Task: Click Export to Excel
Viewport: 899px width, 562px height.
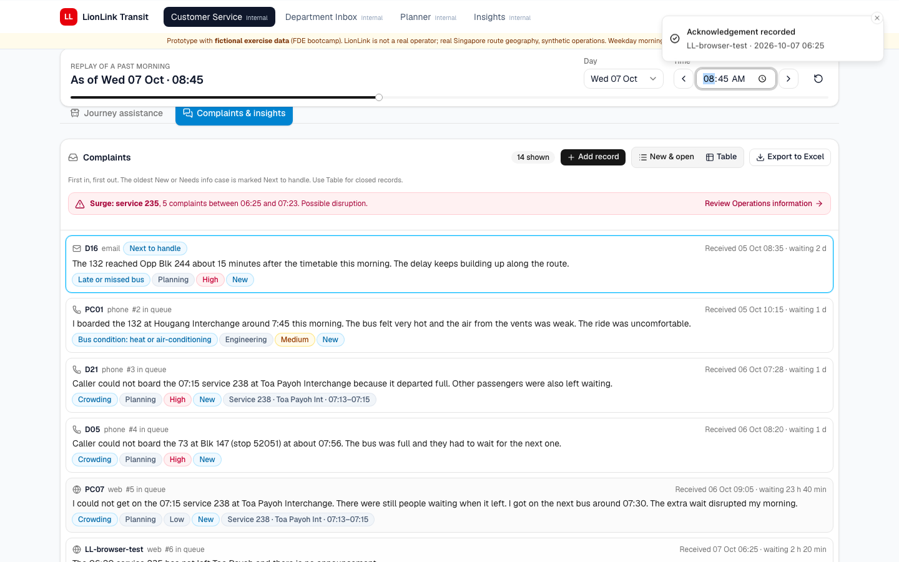Action: pyautogui.click(x=790, y=157)
